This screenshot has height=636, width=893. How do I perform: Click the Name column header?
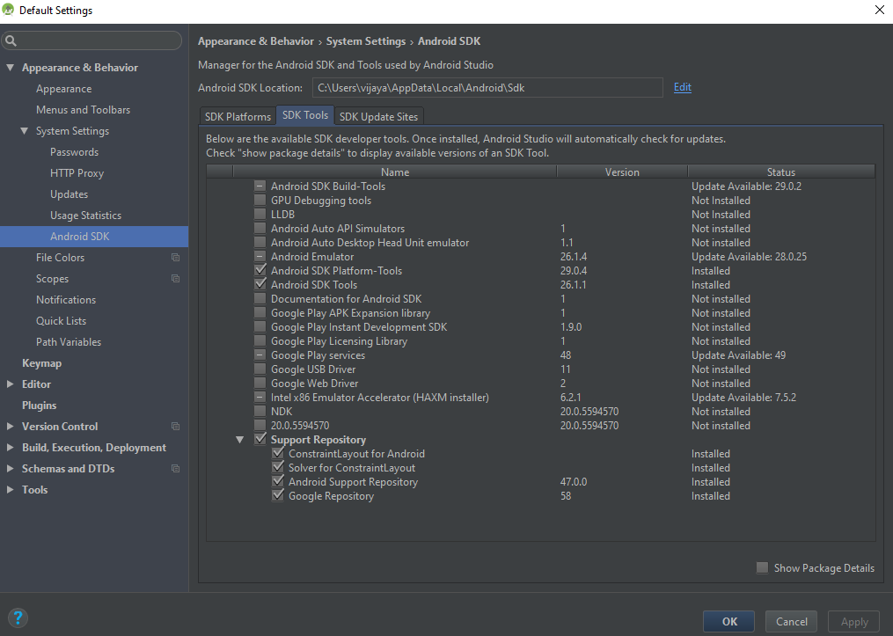395,172
